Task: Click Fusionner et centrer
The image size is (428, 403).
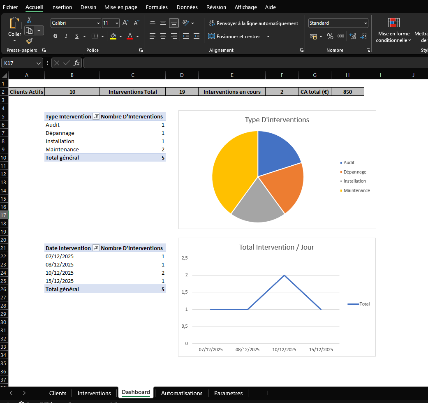Action: click(x=238, y=36)
